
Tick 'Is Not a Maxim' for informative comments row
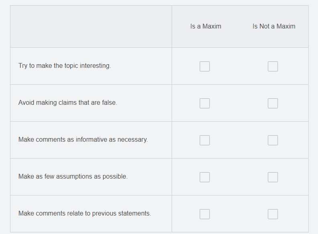coord(273,140)
